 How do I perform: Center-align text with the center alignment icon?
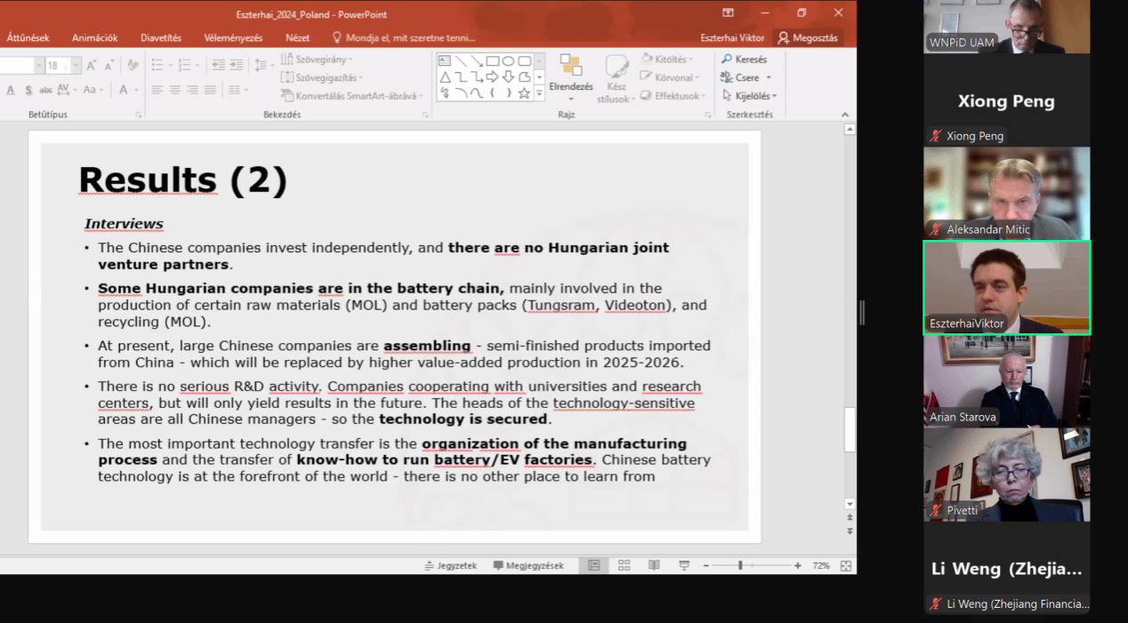coord(174,90)
